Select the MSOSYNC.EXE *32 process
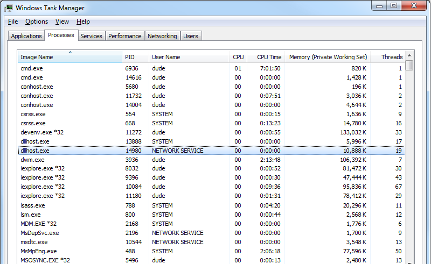 click(211, 260)
